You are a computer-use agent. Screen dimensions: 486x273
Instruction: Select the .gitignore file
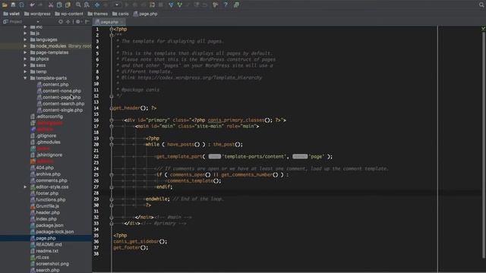tap(43, 136)
